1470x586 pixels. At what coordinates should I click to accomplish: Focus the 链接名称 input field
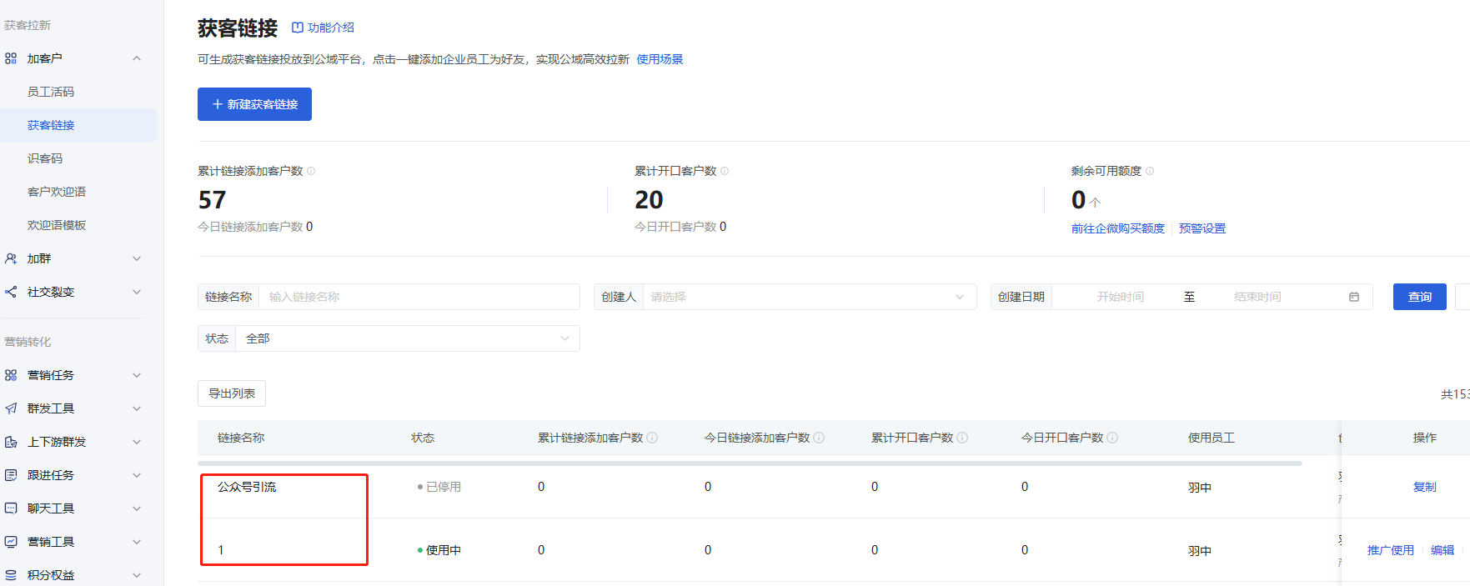click(419, 297)
